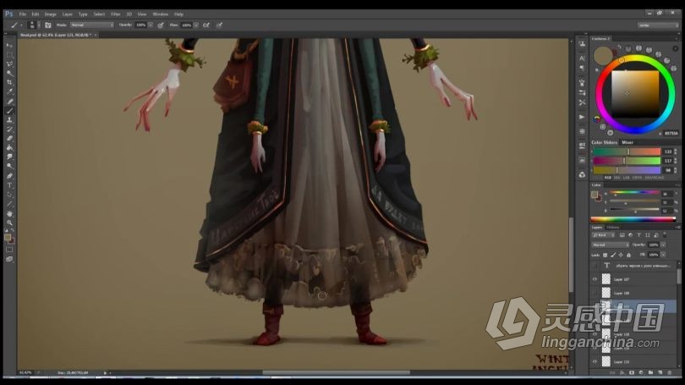
Task: Create a new layer group
Action: [650, 373]
